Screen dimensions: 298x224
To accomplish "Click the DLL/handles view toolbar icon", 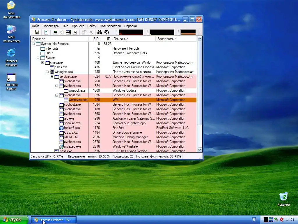I will 75,32.
